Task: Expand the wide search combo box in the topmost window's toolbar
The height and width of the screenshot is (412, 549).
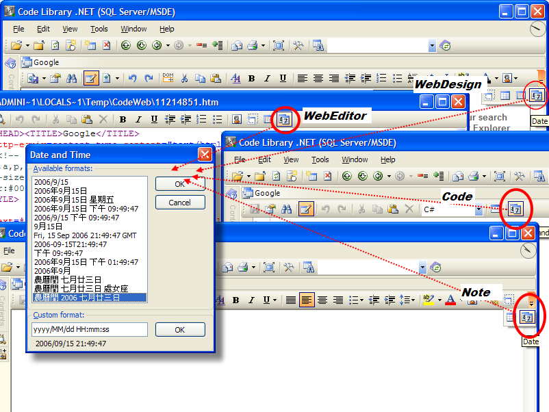Action: [x=432, y=45]
